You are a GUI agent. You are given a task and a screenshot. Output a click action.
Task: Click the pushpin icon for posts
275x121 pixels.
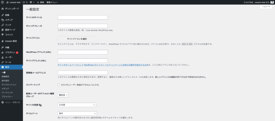[x=2, y=15]
